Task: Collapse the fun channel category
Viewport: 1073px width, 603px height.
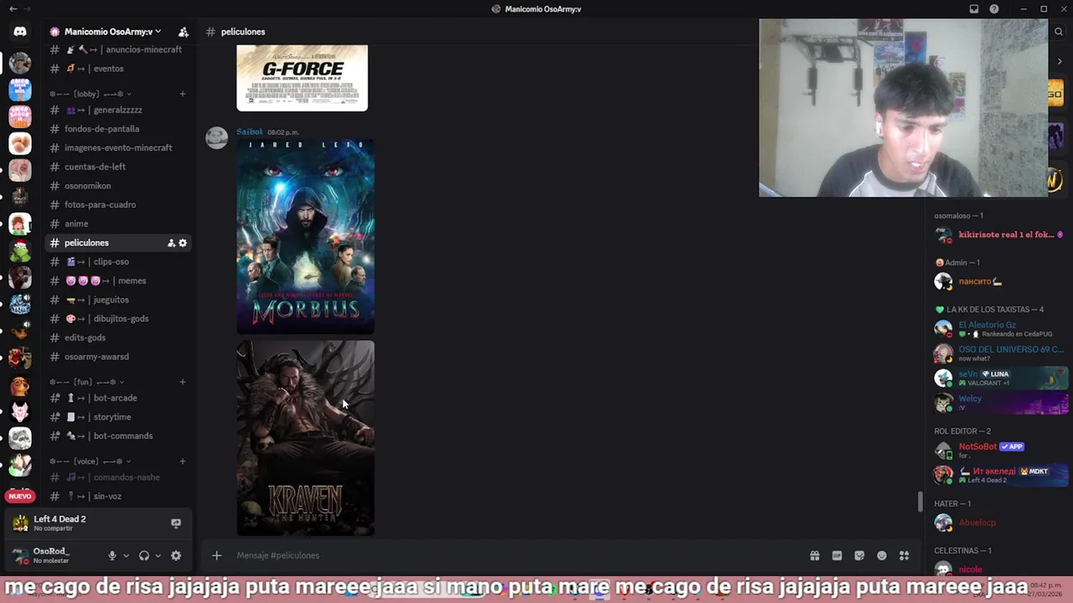Action: [x=86, y=382]
